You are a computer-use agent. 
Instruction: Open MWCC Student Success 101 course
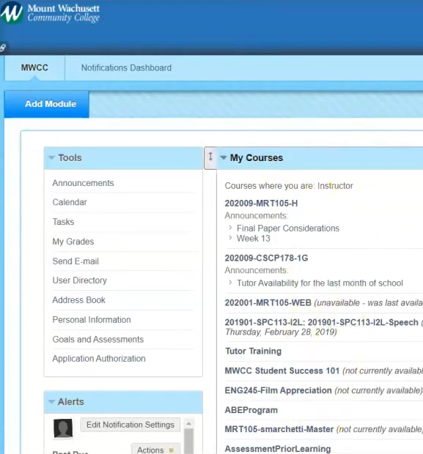(282, 371)
